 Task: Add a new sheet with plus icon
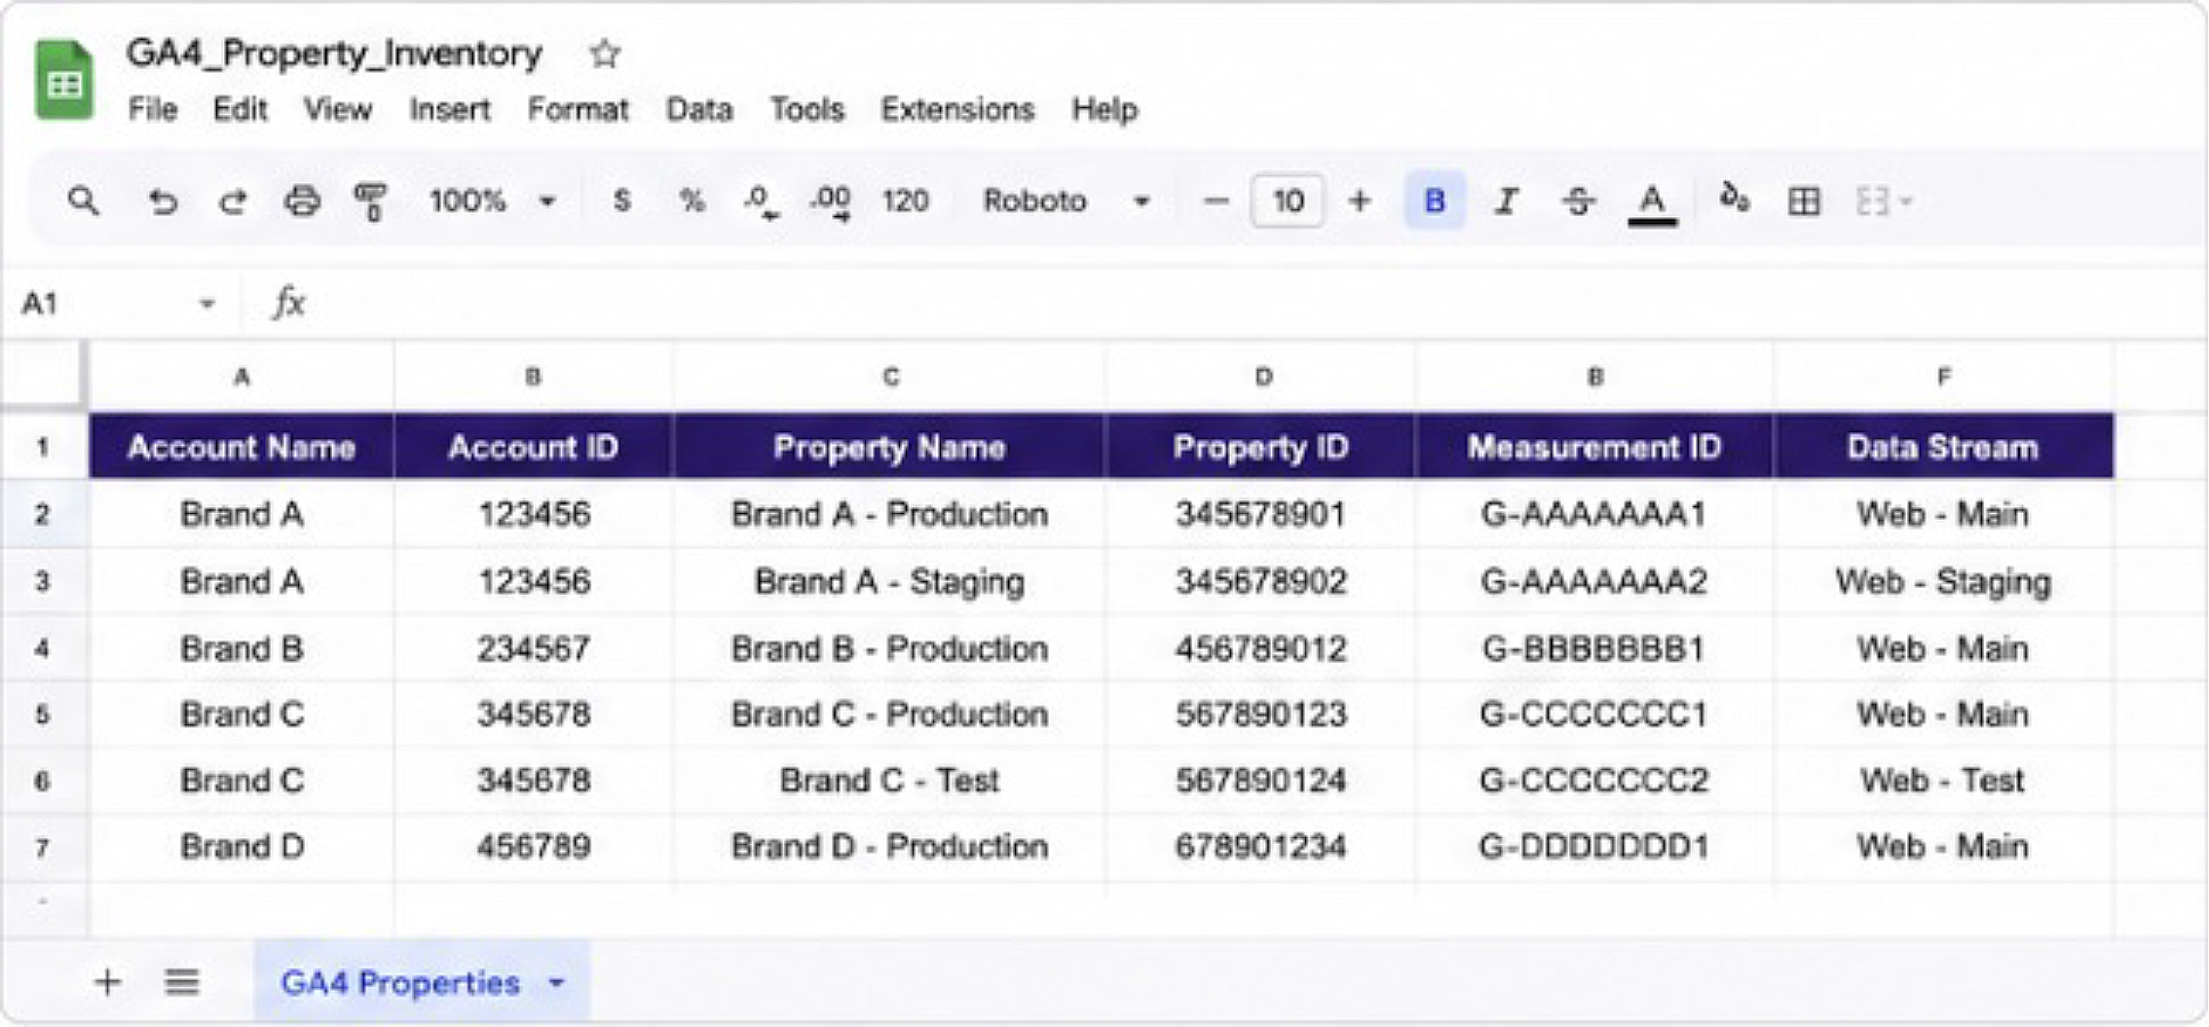107,982
